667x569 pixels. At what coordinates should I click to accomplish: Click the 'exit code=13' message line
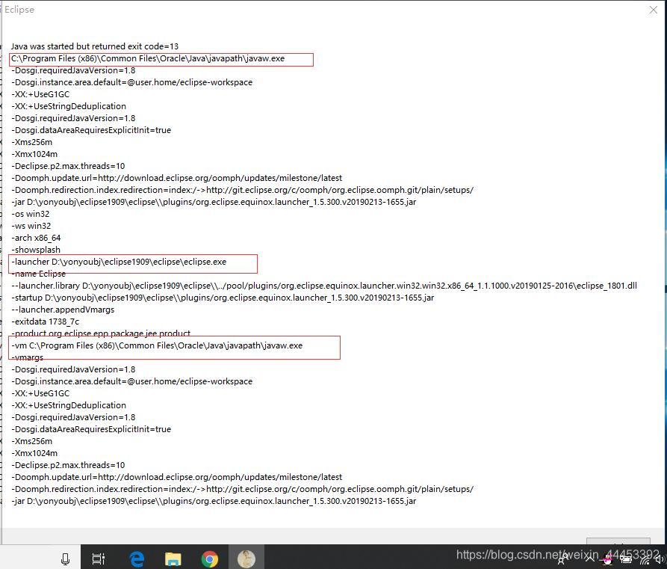coord(94,46)
